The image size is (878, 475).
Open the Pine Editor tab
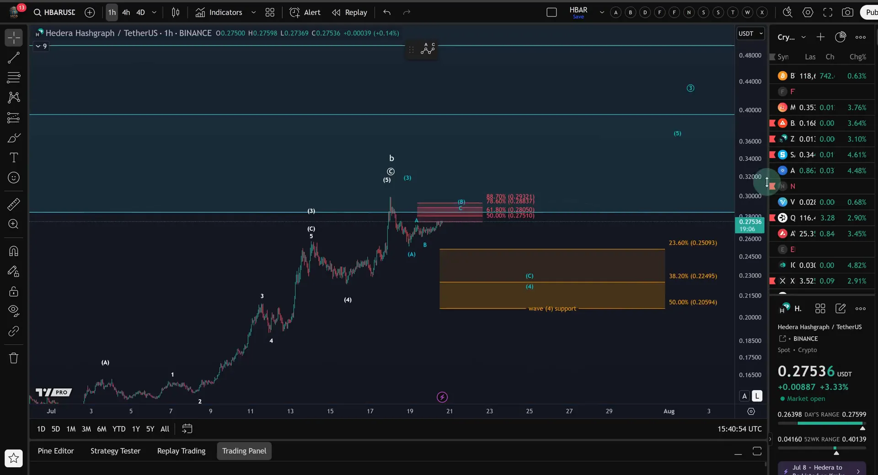click(56, 451)
